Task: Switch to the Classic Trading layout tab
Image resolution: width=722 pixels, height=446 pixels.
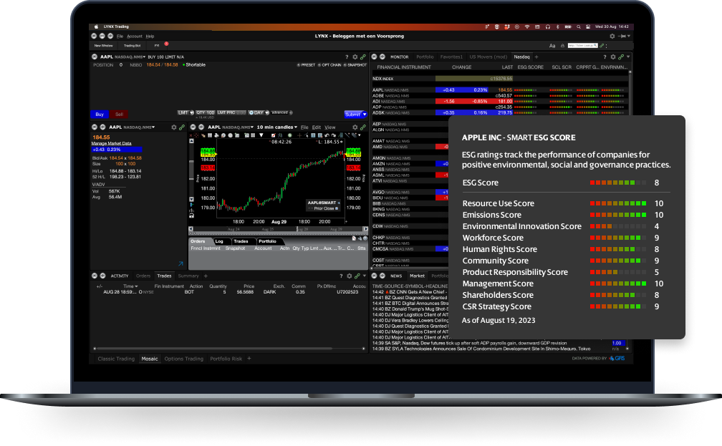Action: pyautogui.click(x=116, y=359)
